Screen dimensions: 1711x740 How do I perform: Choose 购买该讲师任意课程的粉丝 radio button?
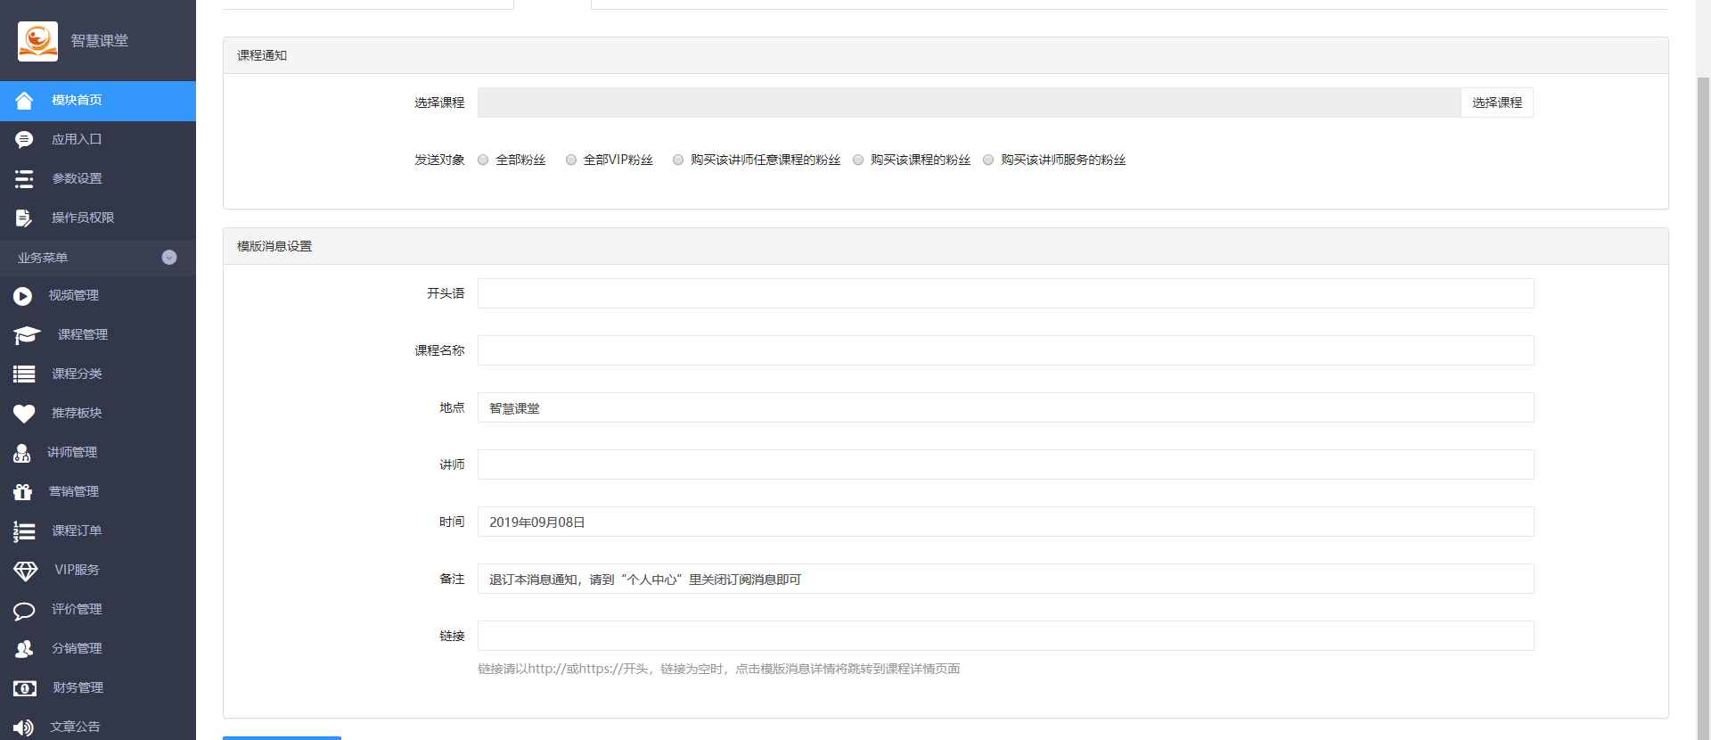pos(678,160)
